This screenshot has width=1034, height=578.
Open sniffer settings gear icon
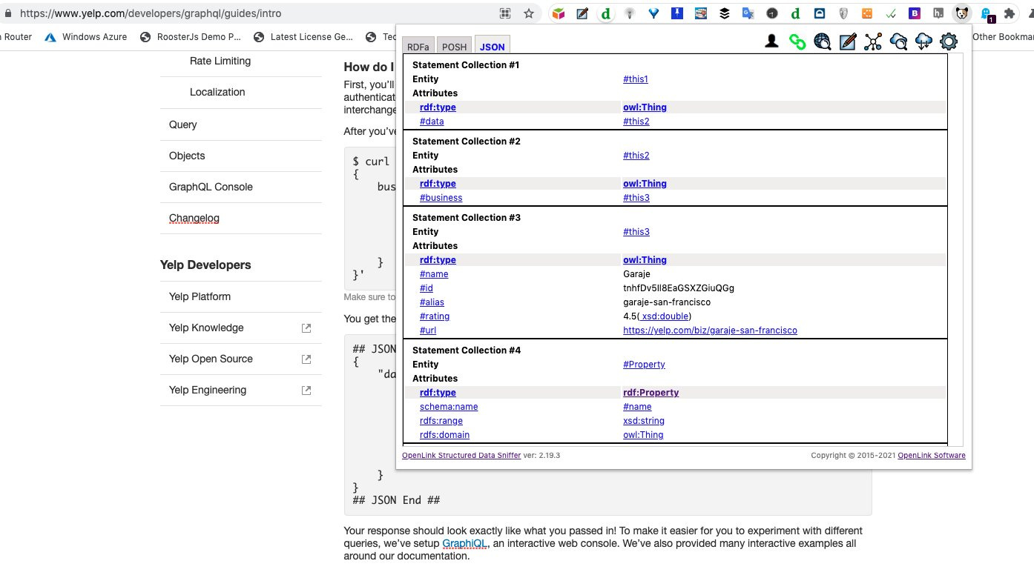click(x=949, y=42)
